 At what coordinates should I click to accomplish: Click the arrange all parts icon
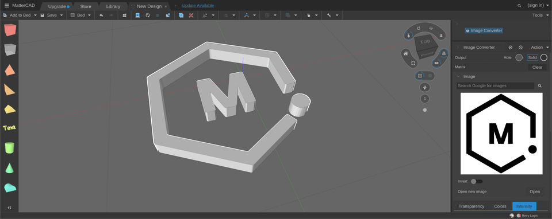124,15
